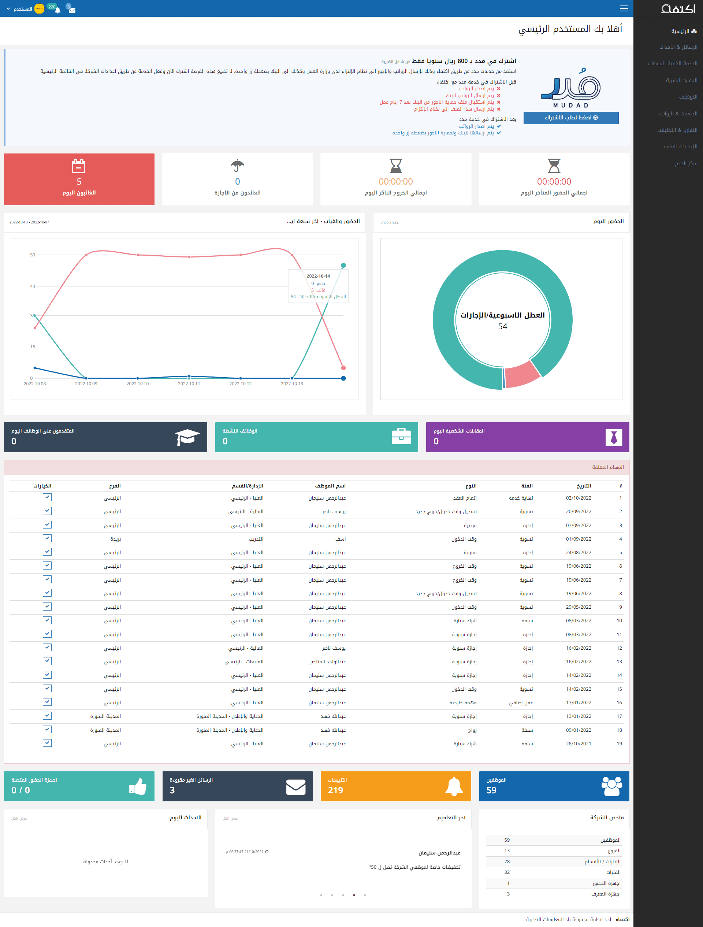Click the yellow user avatar in header
The height and width of the screenshot is (927, 703).
[x=39, y=8]
